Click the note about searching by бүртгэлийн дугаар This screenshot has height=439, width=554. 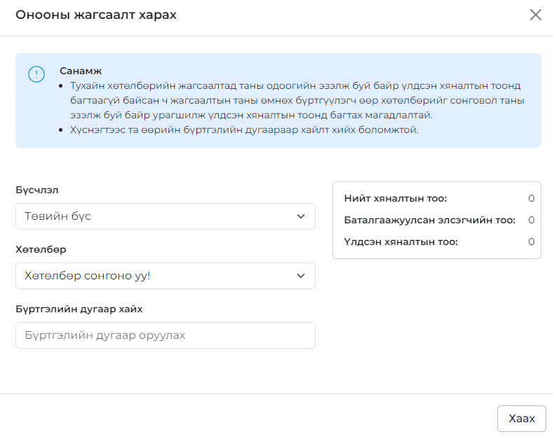click(244, 130)
